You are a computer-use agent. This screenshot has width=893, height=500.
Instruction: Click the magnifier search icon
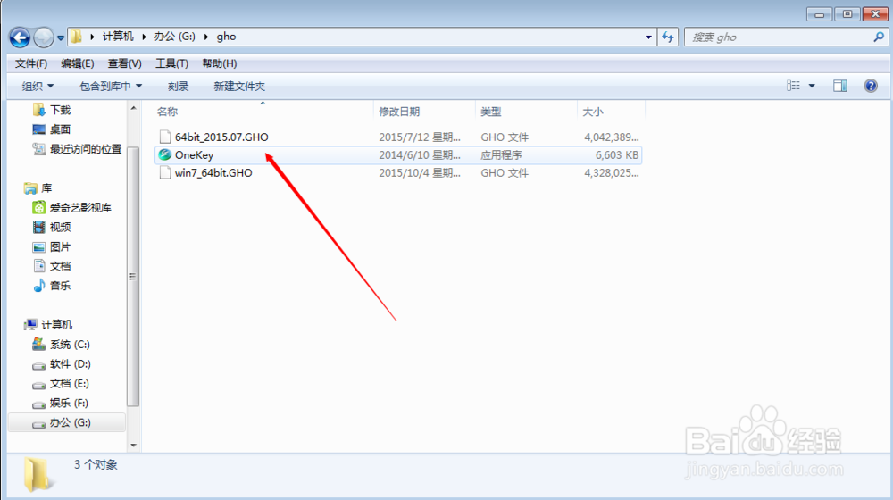[879, 37]
